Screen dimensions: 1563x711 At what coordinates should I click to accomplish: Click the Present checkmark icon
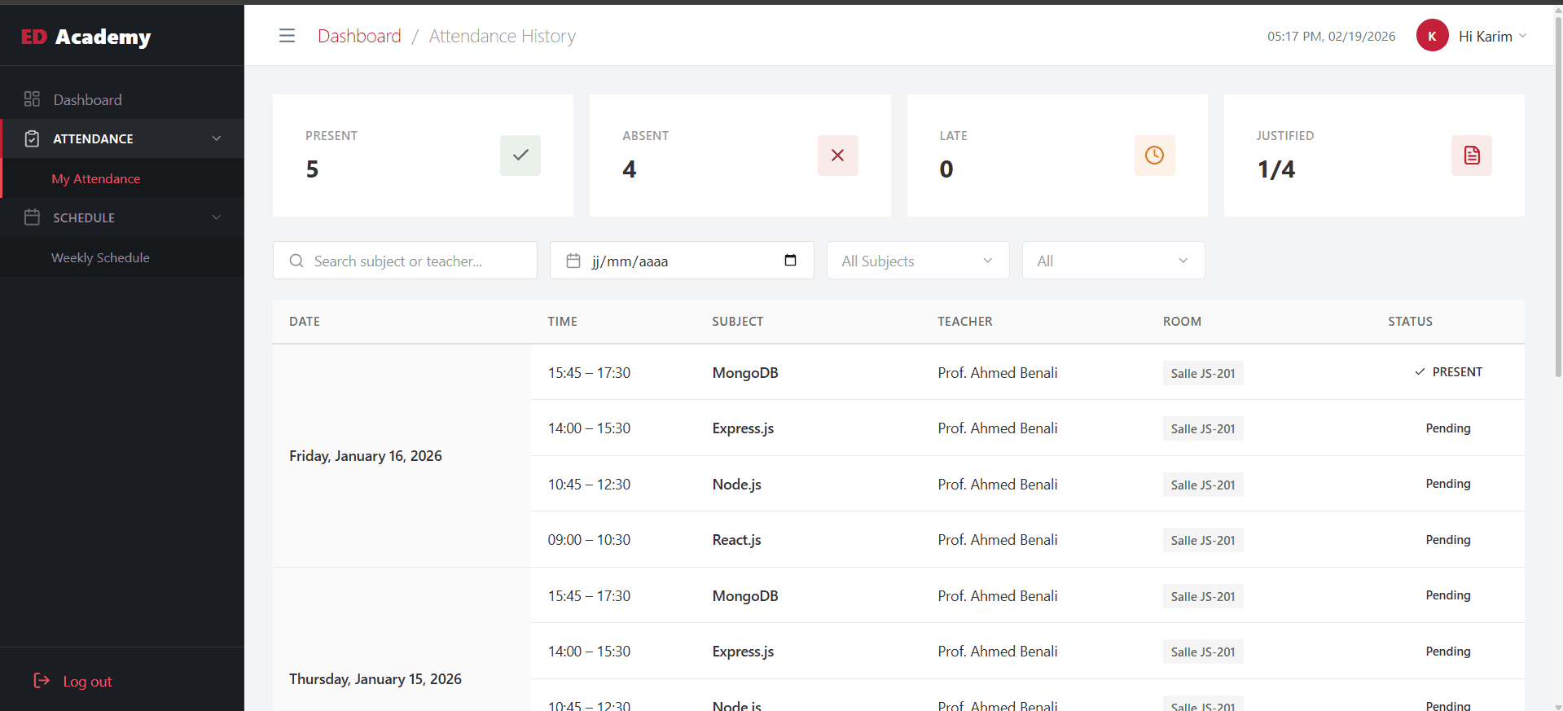coord(520,156)
